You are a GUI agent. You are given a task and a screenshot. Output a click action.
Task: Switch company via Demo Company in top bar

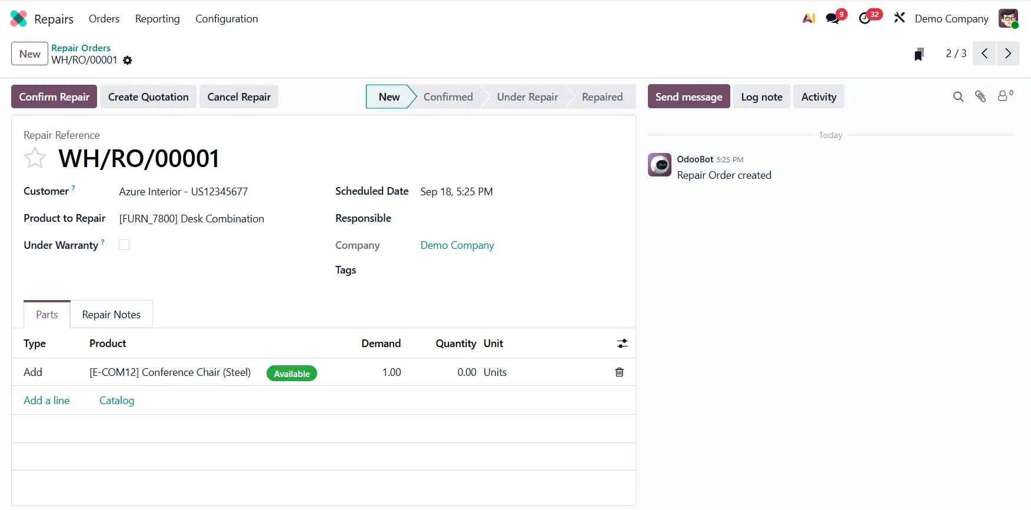click(x=952, y=19)
